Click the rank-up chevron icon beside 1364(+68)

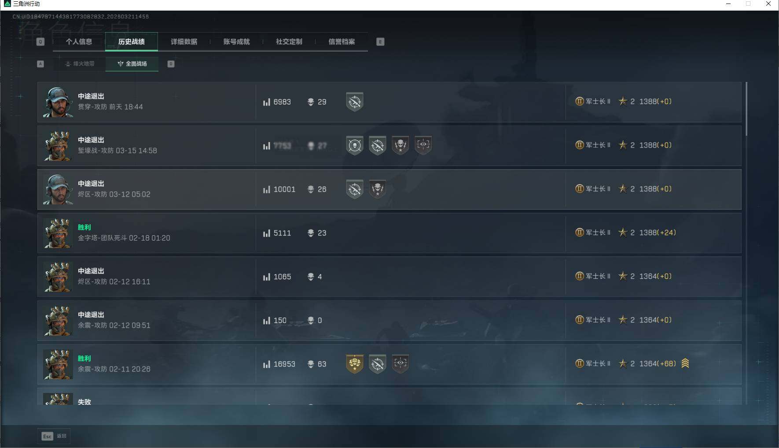(x=685, y=363)
